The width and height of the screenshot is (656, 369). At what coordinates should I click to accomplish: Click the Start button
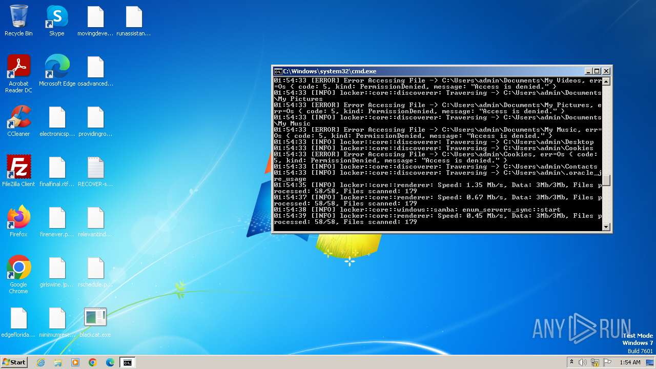pyautogui.click(x=14, y=362)
